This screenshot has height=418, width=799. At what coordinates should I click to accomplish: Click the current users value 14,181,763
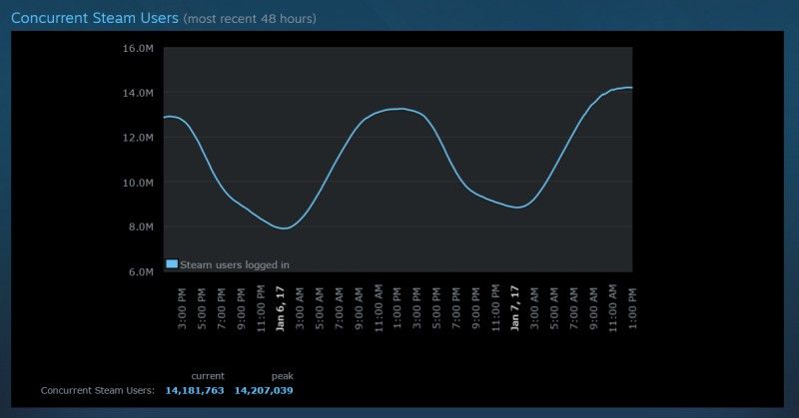click(195, 390)
